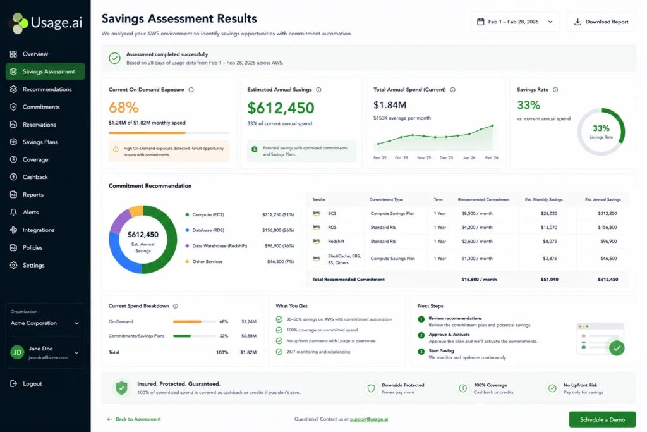
Task: Expand the Jane Doe account menu chevron
Action: tap(76, 353)
